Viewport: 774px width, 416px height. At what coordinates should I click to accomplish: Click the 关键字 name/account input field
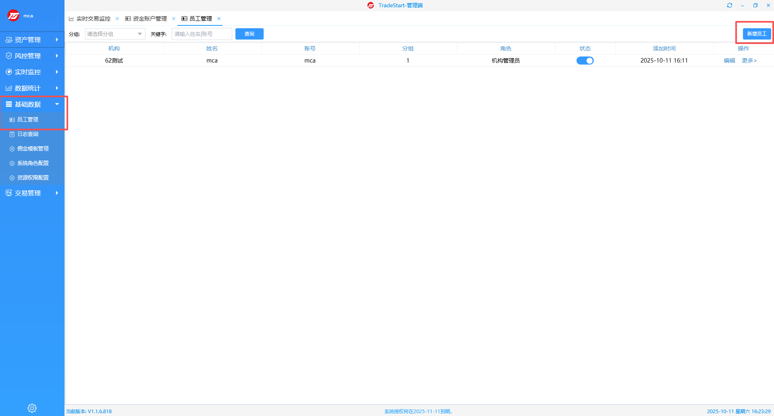pyautogui.click(x=202, y=34)
